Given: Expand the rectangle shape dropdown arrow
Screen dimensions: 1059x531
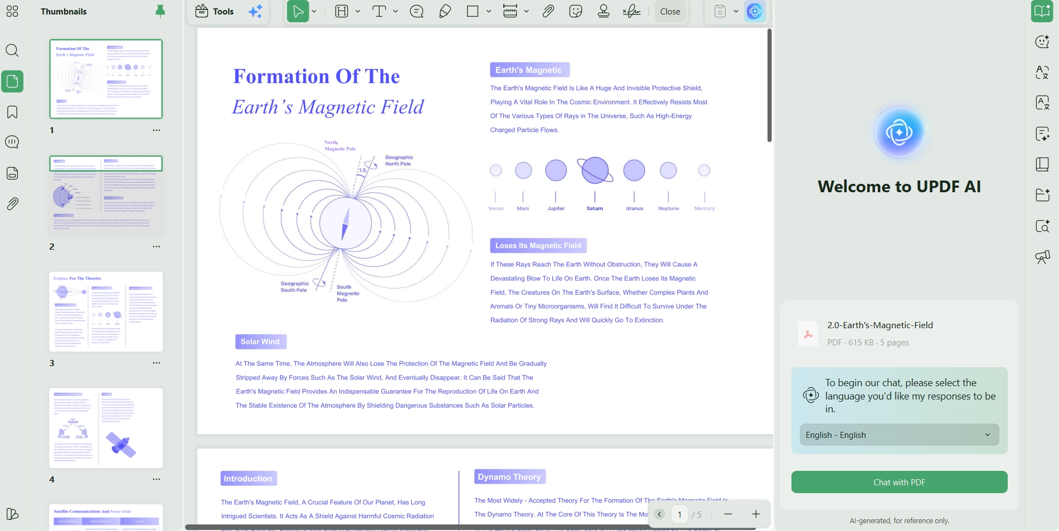Looking at the screenshot, I should click(x=489, y=11).
